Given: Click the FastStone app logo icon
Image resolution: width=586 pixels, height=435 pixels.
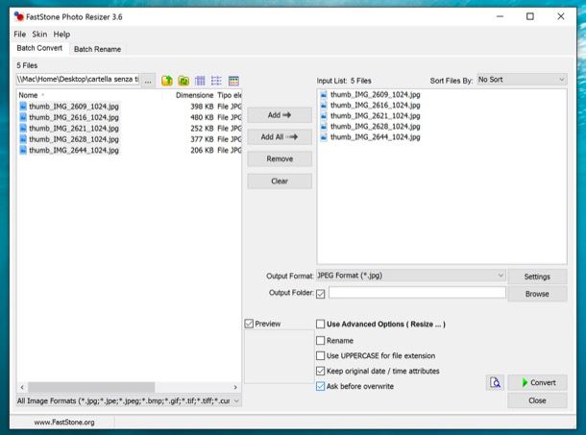Looking at the screenshot, I should pos(18,16).
